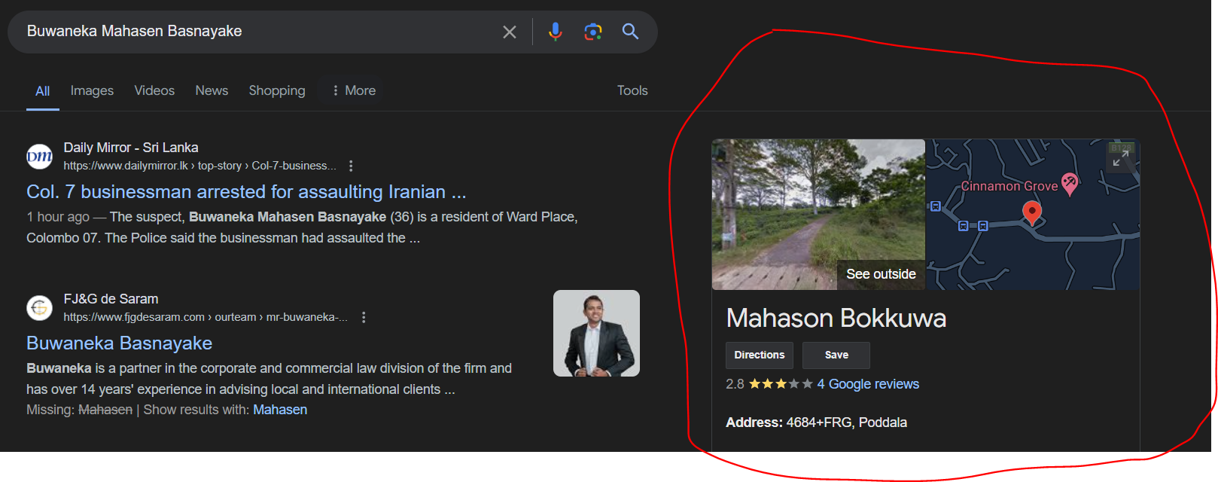Open the Col. 7 businessman arrested headline
This screenshot has height=482, width=1218.
point(246,192)
